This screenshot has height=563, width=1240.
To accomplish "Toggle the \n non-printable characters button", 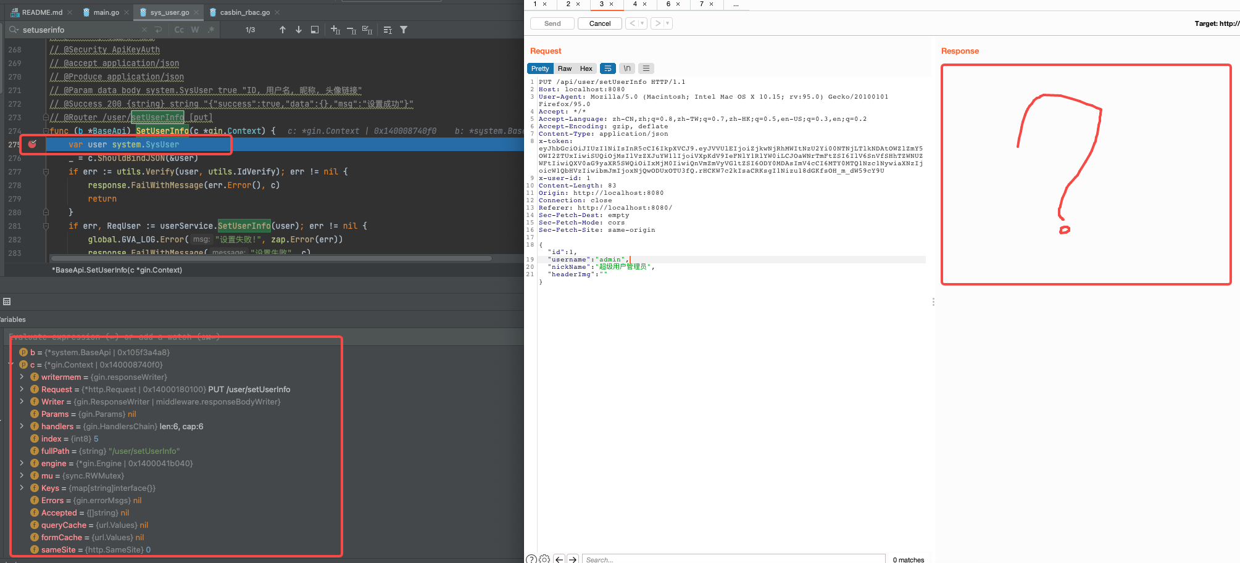I will click(x=627, y=68).
